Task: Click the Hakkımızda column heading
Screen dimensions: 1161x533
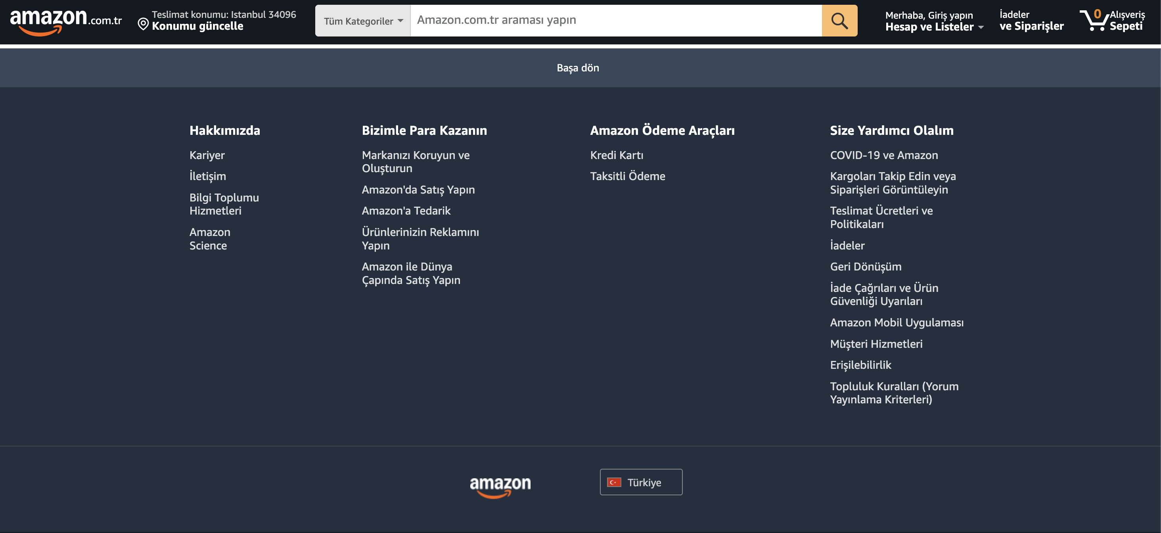Action: [224, 130]
